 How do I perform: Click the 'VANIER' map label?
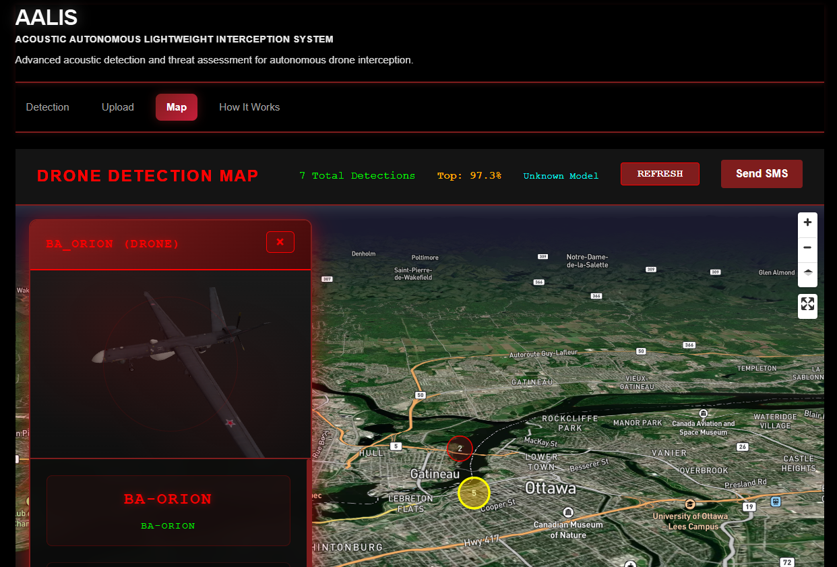click(x=670, y=453)
